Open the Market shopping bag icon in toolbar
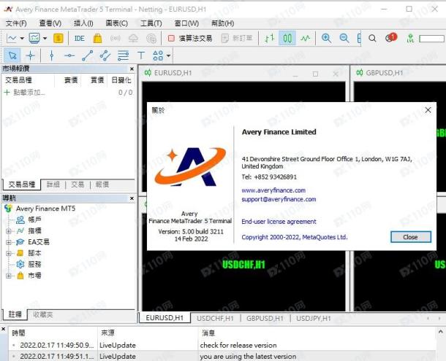 coord(97,38)
